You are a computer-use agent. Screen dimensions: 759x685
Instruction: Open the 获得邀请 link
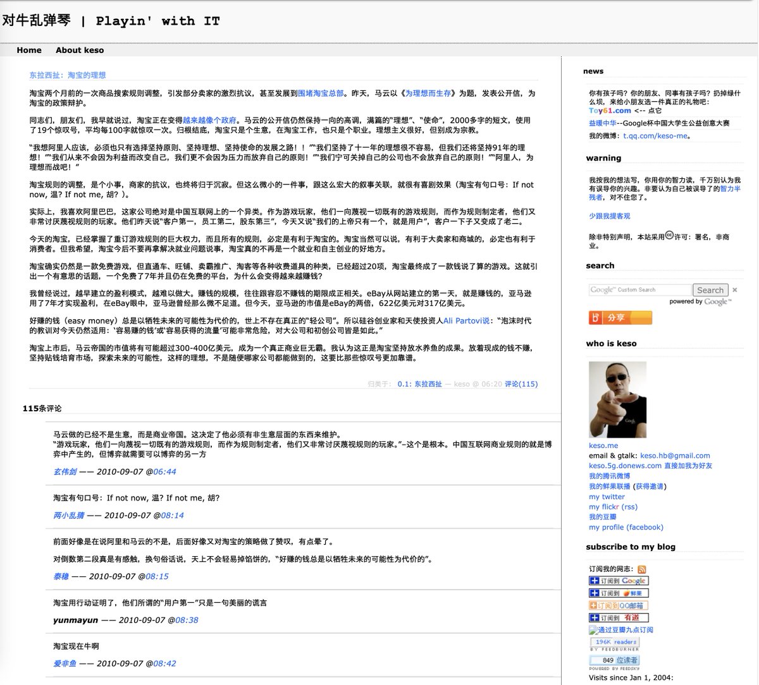pos(650,486)
